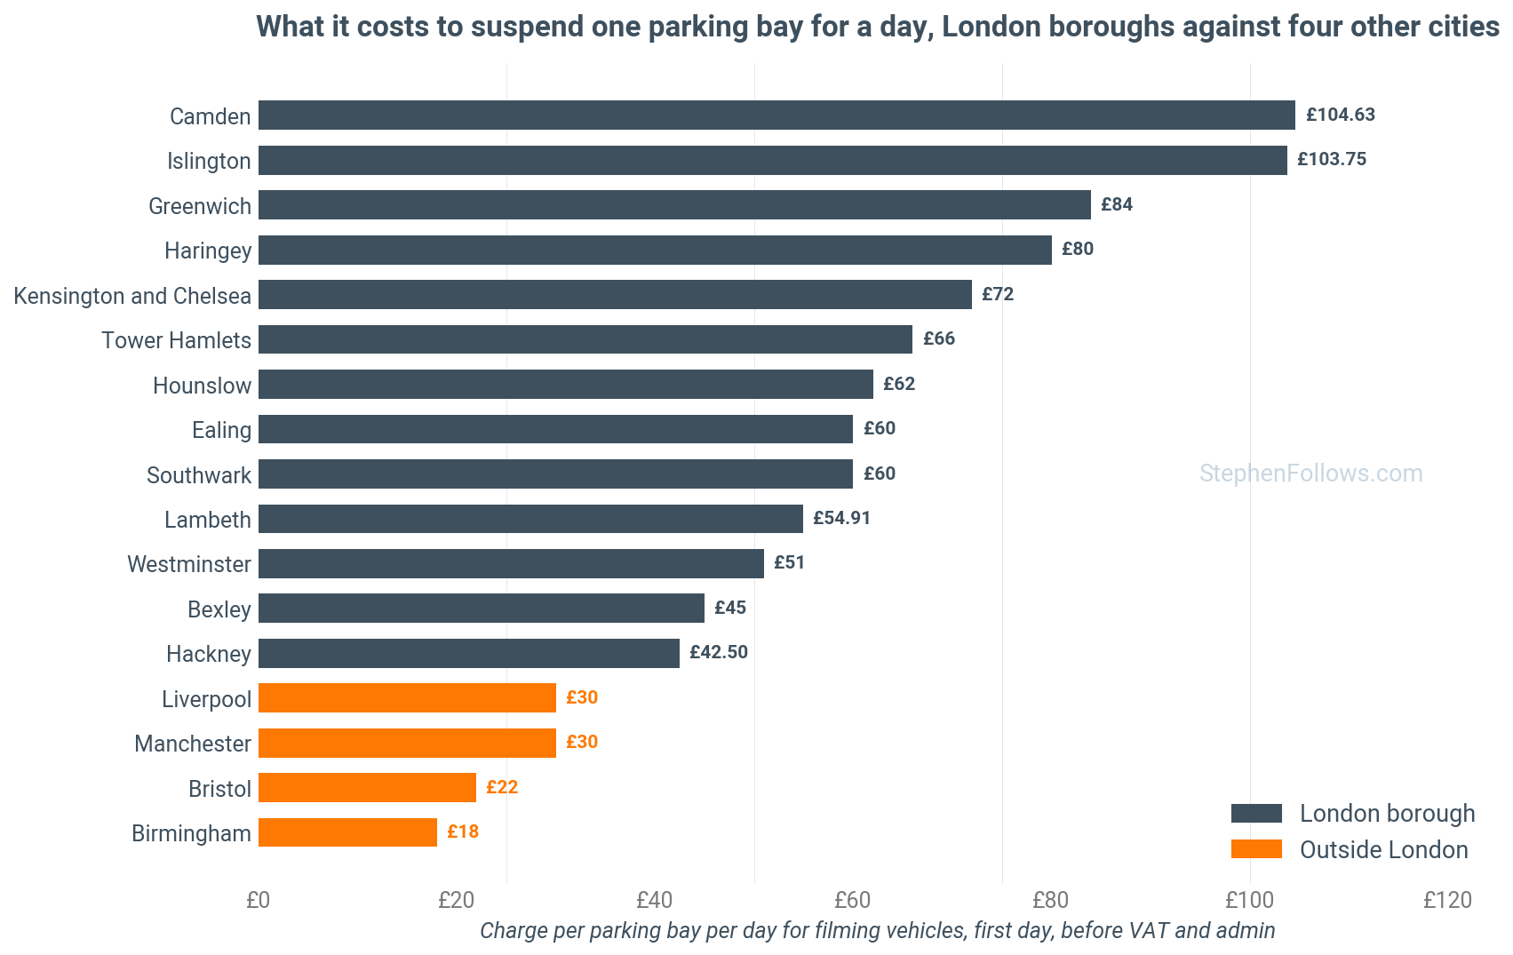Click the Lambeth £54.91 value label
The width and height of the screenshot is (1513, 955).
pyautogui.click(x=842, y=518)
